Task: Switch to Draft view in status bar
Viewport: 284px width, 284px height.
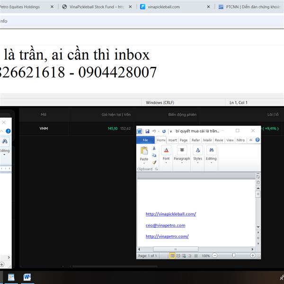Action: click(x=196, y=256)
